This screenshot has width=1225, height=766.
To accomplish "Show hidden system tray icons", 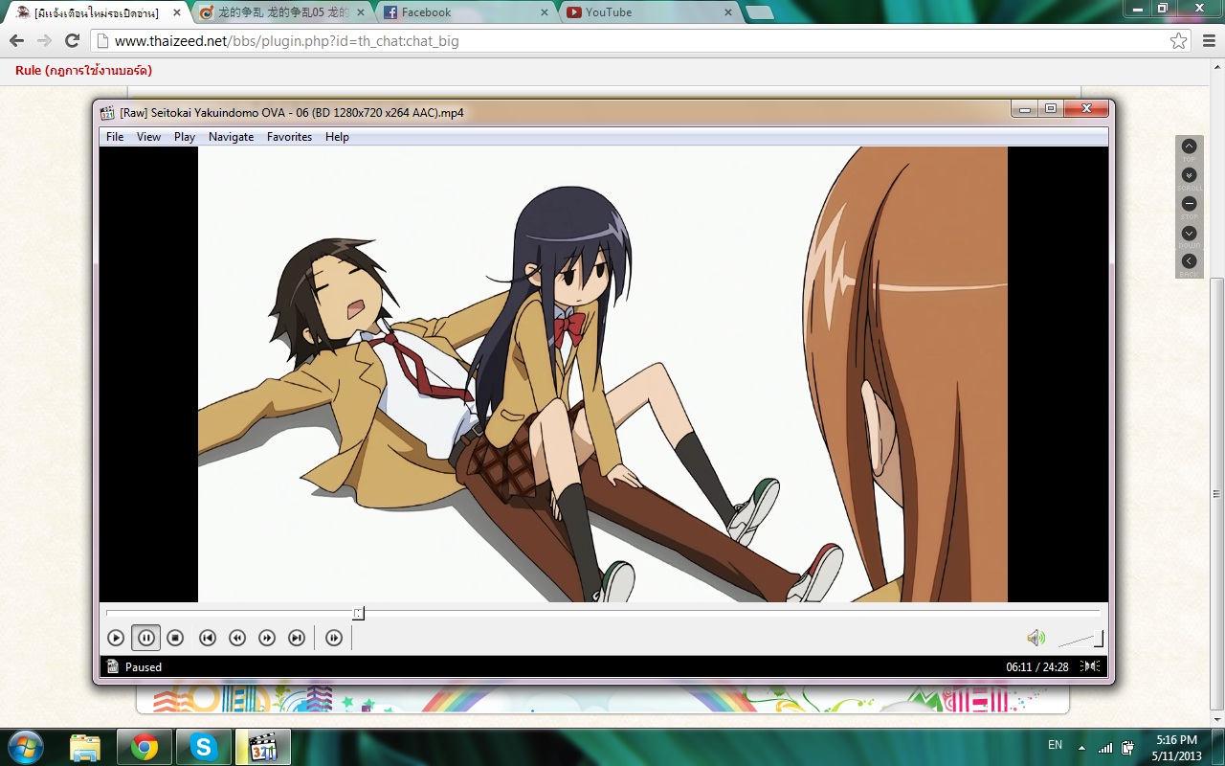I will [1082, 747].
